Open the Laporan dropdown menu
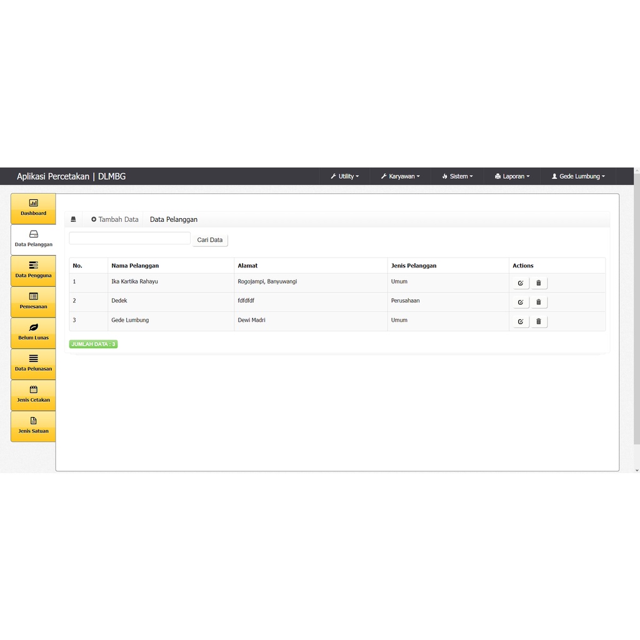Screen dimensions: 640x640 coord(512,176)
